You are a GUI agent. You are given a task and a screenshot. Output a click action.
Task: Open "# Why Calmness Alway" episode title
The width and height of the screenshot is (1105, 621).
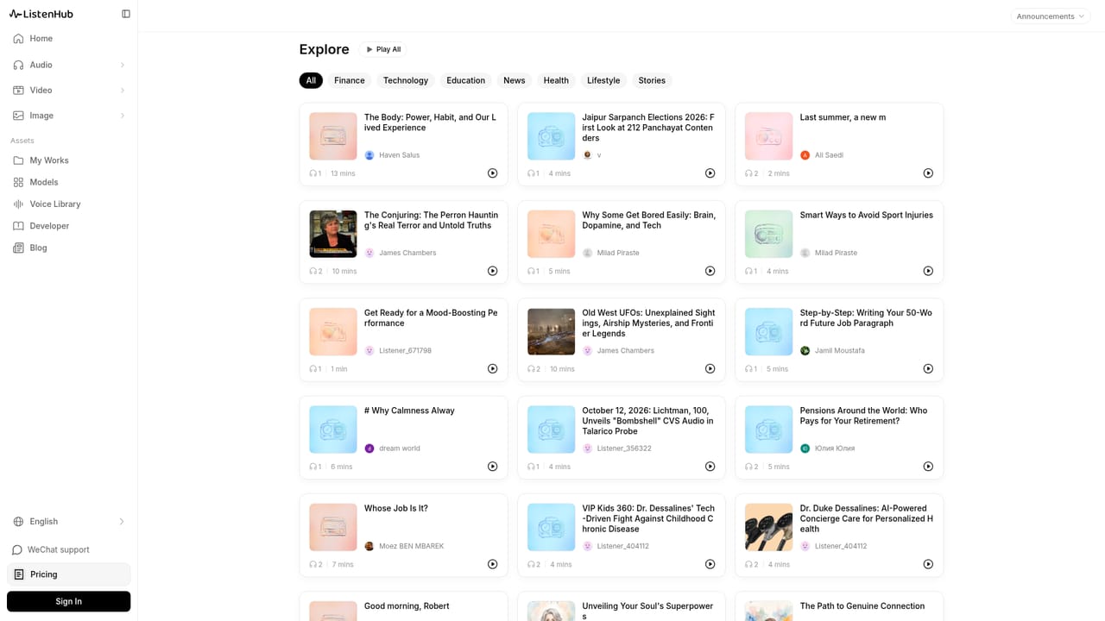409,411
